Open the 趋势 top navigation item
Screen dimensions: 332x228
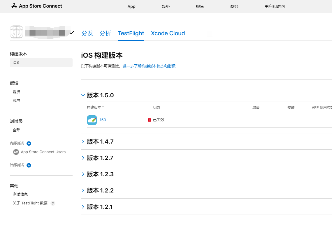[166, 7]
